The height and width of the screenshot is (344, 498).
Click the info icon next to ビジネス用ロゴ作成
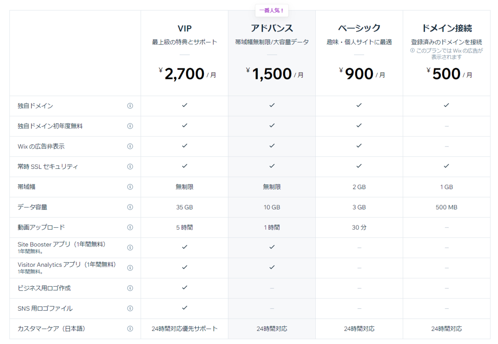pyautogui.click(x=130, y=288)
